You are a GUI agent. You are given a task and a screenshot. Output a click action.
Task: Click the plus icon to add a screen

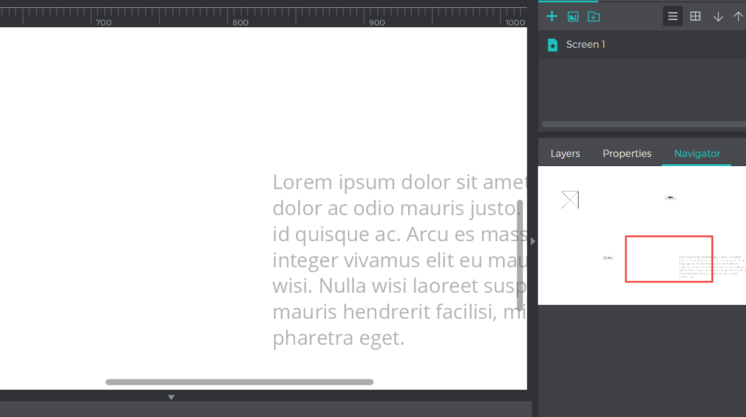click(551, 16)
